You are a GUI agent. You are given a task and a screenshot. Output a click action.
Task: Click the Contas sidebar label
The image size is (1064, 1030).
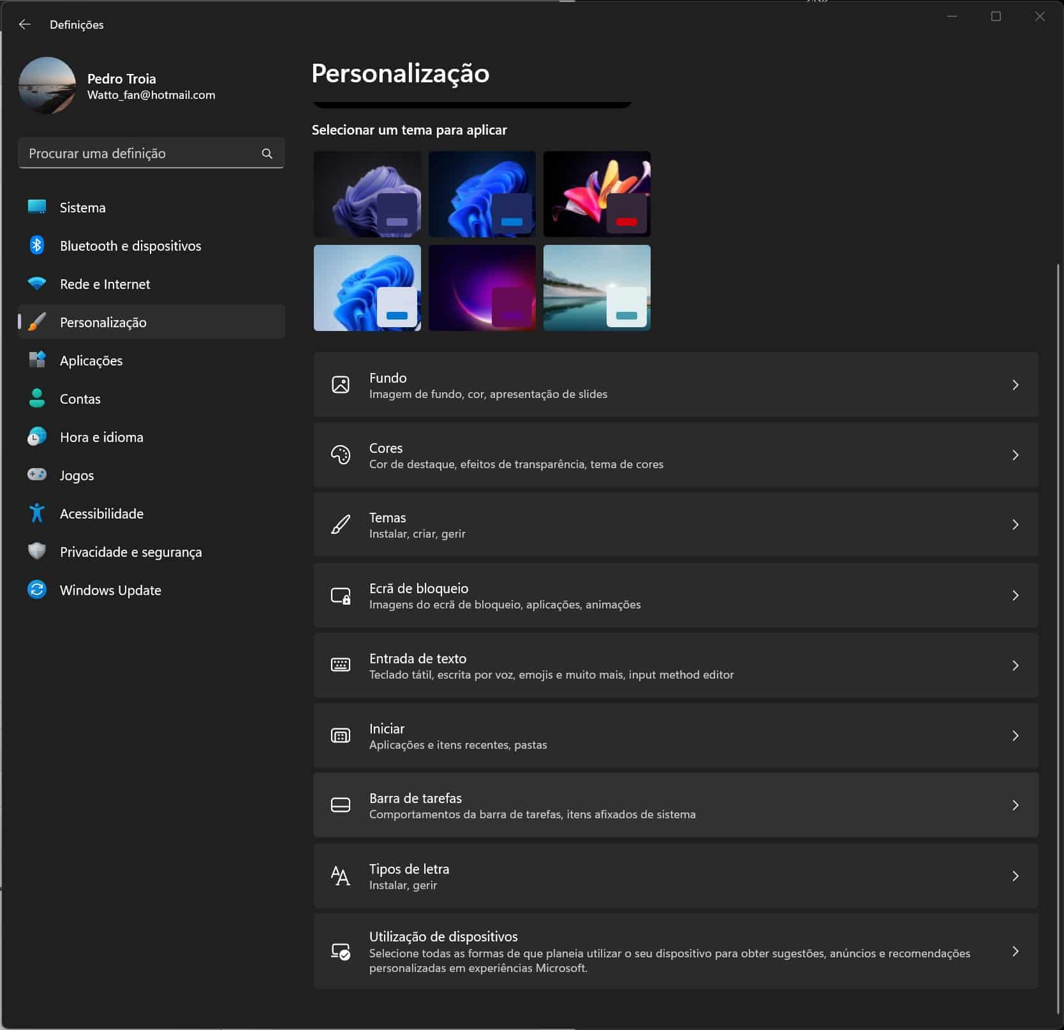click(x=80, y=399)
